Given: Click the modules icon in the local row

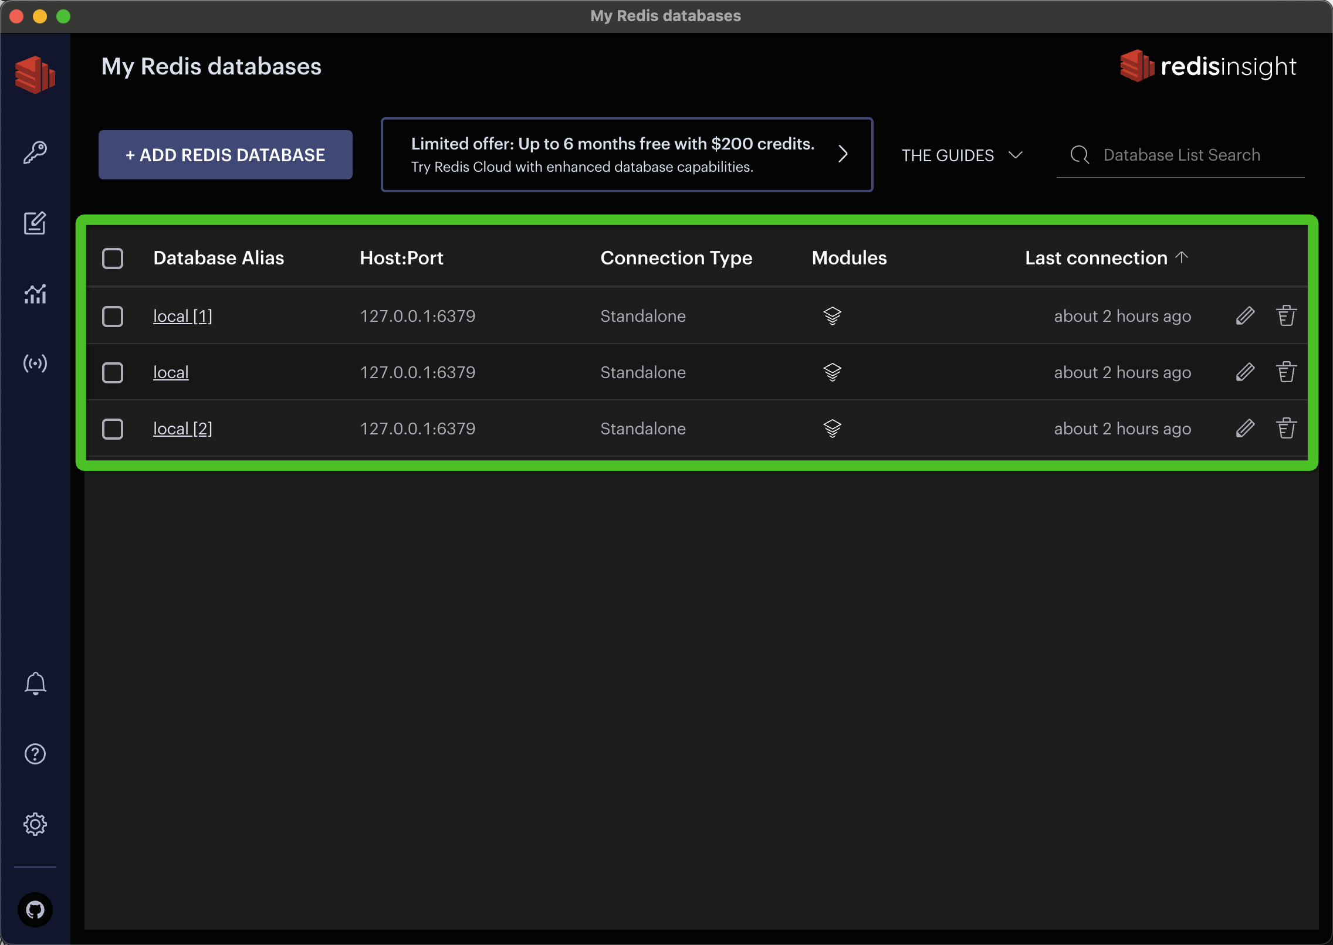Looking at the screenshot, I should point(832,372).
